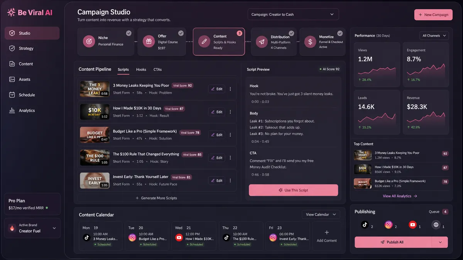
Task: Open the Revenue $28.3K performance card
Action: click(426, 112)
